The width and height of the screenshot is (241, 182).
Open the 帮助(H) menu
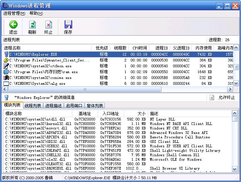coord(36,13)
